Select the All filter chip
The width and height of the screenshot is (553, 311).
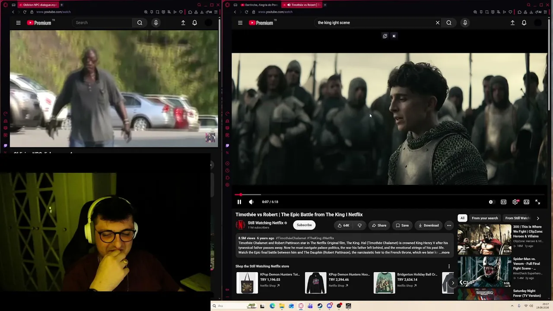click(x=462, y=218)
